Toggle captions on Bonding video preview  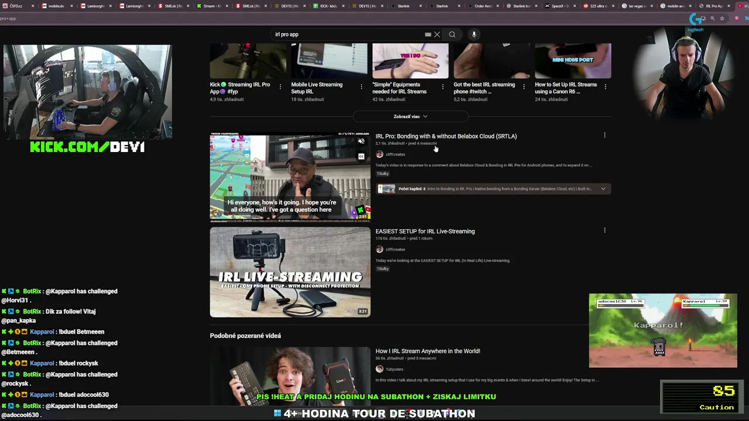tap(361, 156)
